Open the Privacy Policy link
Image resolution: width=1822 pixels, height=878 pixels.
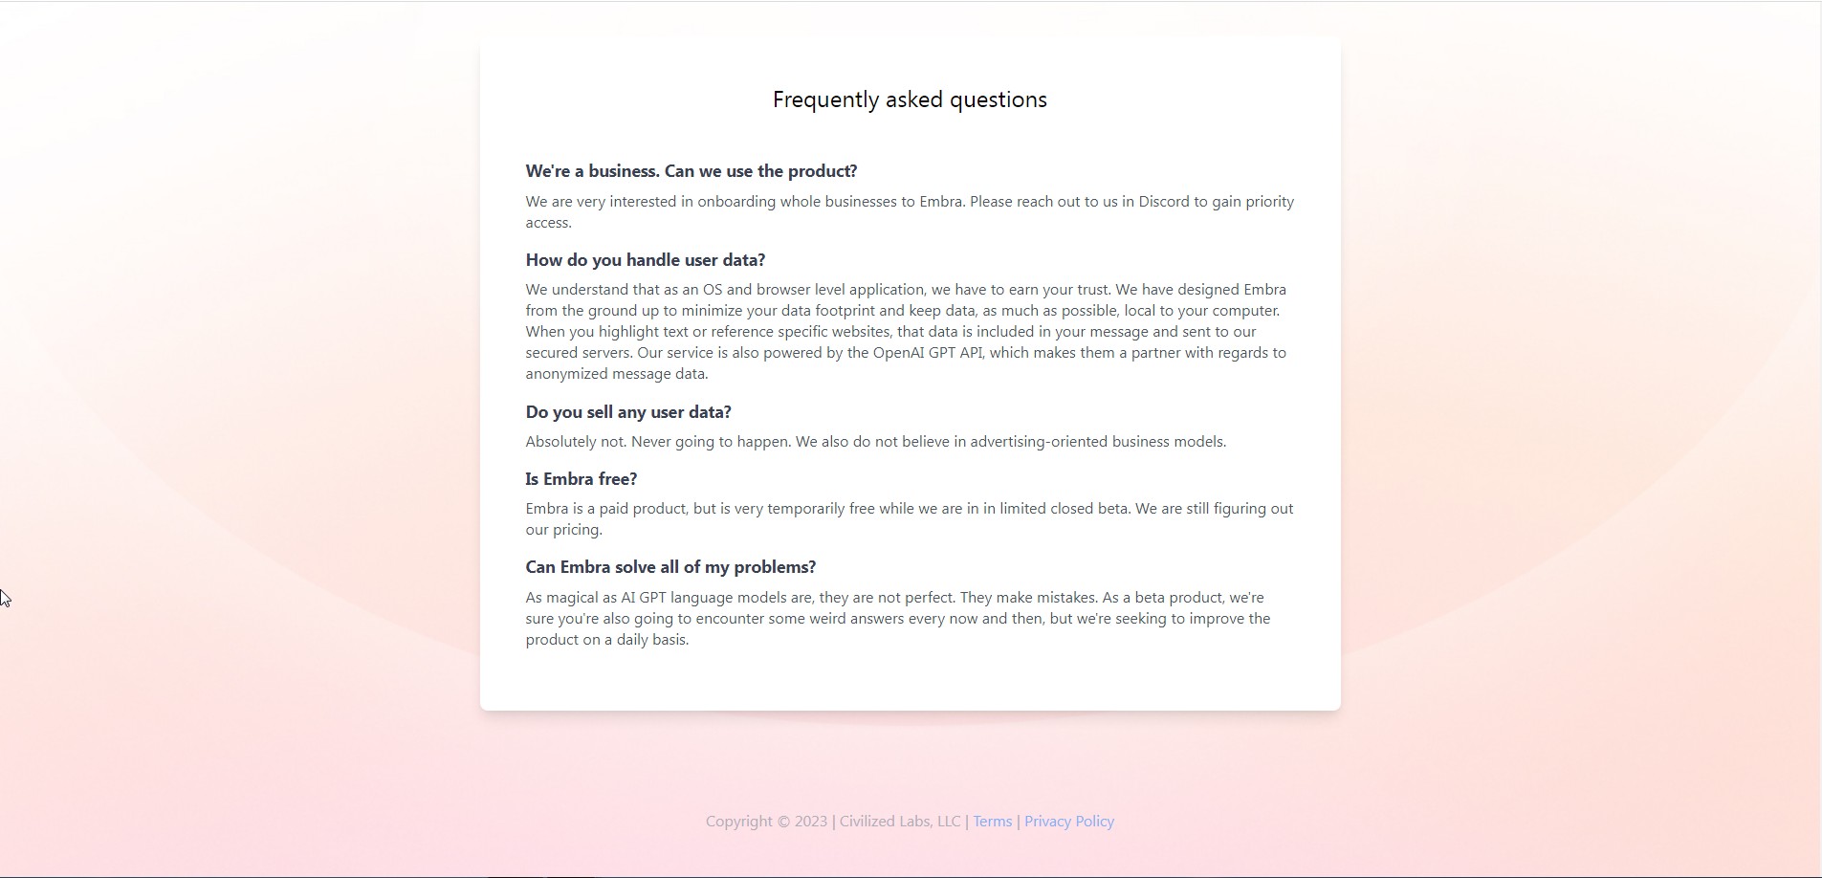coord(1068,821)
